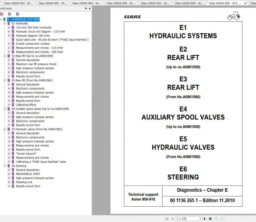This screenshot has width=256, height=222.
Task: Open Electronic components under E4 Auxiliary spool valves
Action: pos(30,121)
